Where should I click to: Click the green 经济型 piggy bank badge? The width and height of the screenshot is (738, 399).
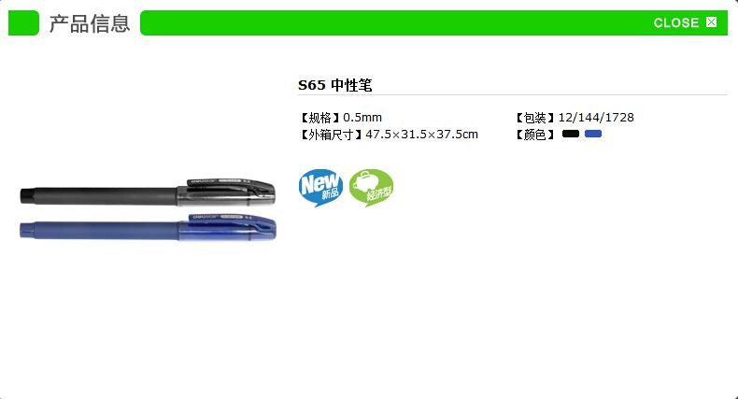(x=372, y=188)
